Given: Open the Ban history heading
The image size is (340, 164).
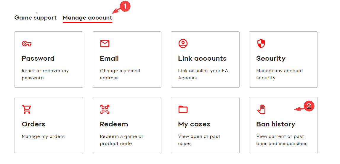Looking at the screenshot, I should 275,124.
